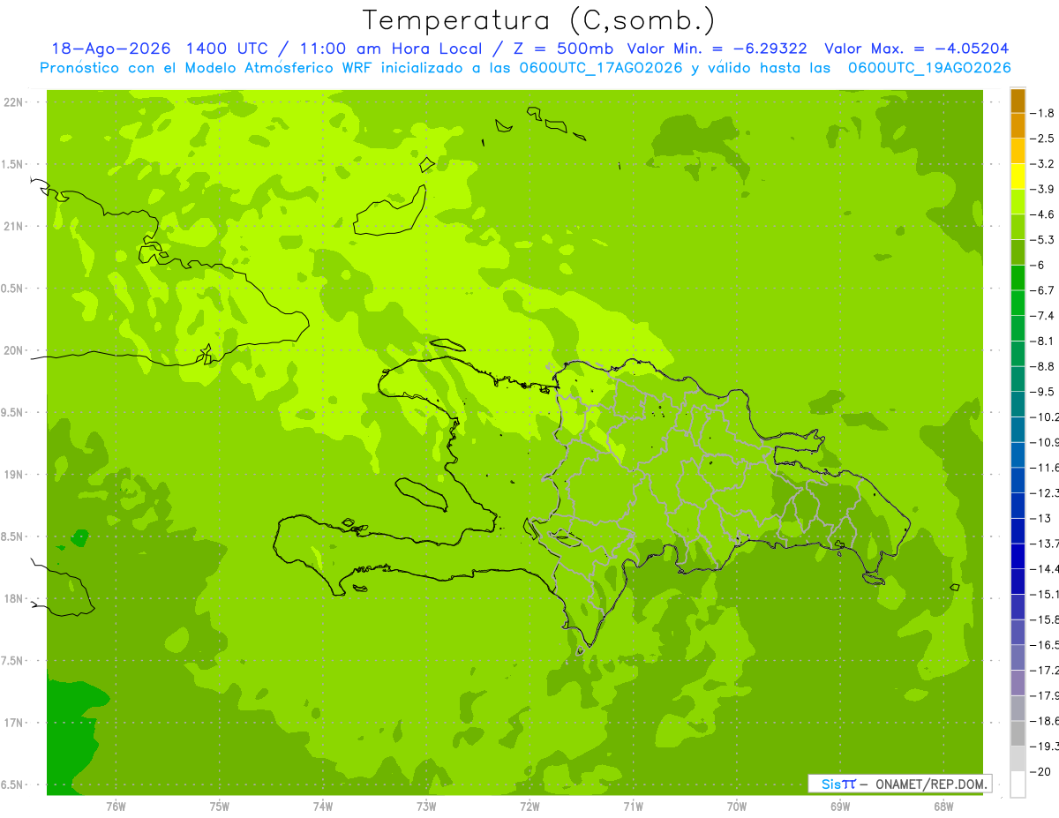This screenshot has height=818, width=1059.
Task: Click the map title 'Temperatura (C,somb.)'
Action: tap(538, 19)
